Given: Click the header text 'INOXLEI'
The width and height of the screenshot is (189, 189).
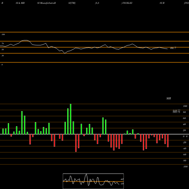Looking at the screenshot, I should 127,3.
